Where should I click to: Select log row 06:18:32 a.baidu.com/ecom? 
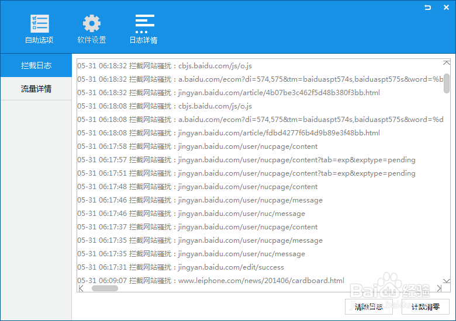coord(260,79)
